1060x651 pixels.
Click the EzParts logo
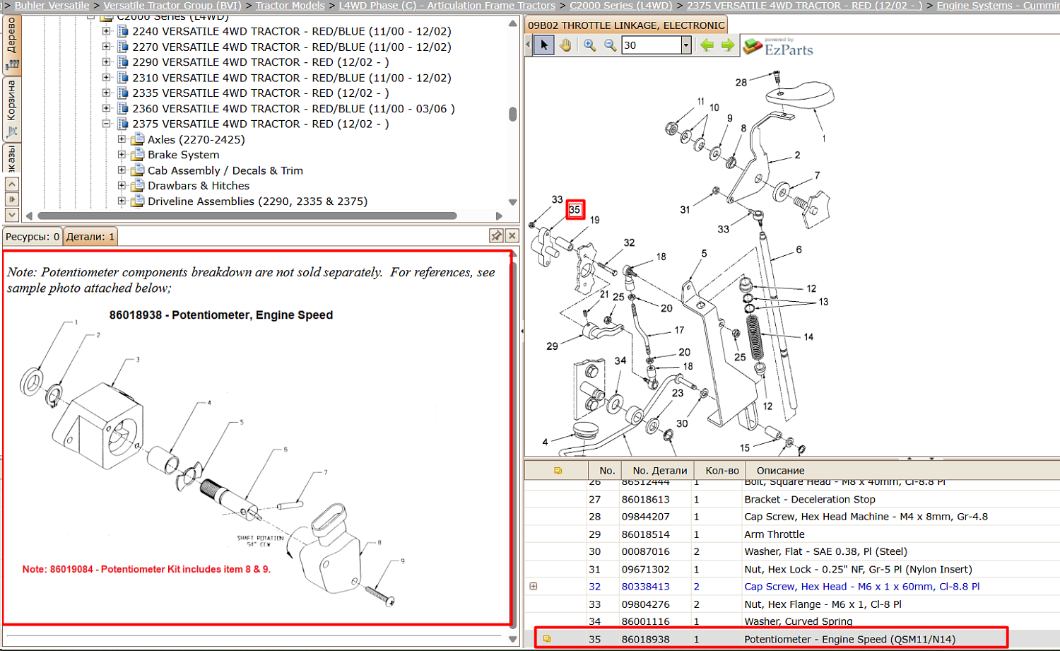(x=778, y=47)
